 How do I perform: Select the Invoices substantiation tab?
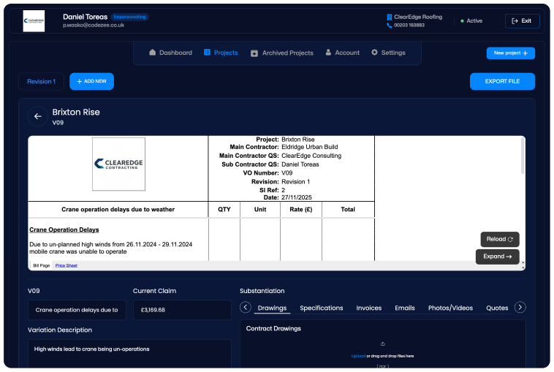tap(368, 308)
